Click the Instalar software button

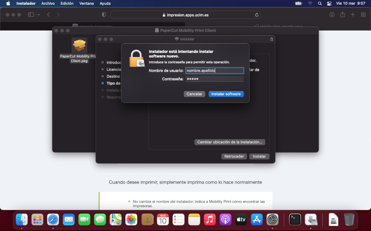pos(226,94)
